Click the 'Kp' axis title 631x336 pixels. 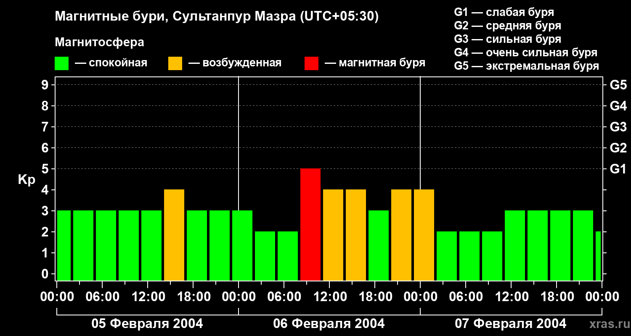pos(27,180)
